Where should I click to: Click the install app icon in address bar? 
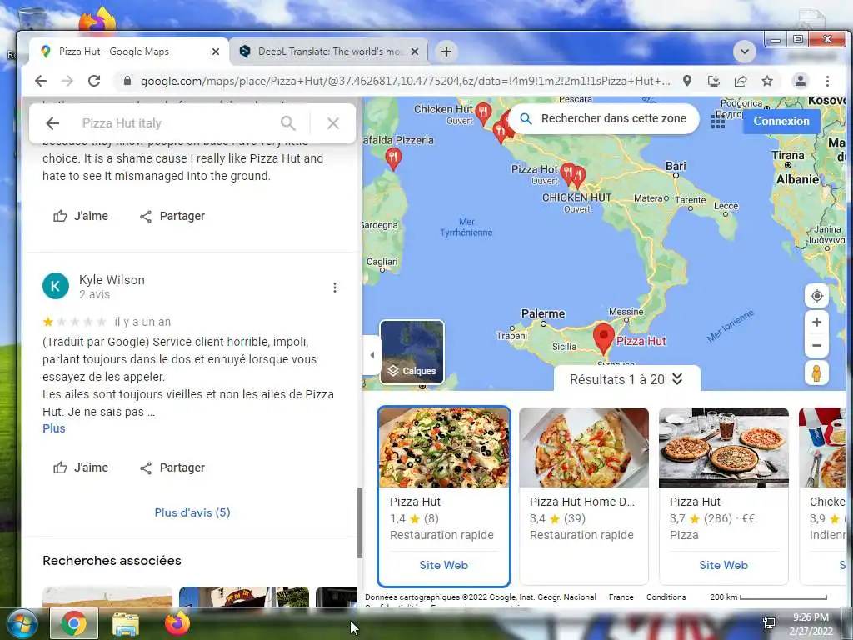click(714, 81)
